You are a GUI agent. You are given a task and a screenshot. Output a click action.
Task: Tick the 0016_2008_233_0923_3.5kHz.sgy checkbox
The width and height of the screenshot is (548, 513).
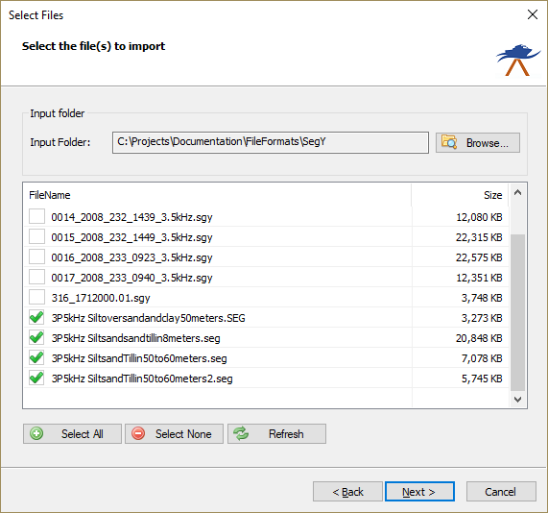coord(36,256)
